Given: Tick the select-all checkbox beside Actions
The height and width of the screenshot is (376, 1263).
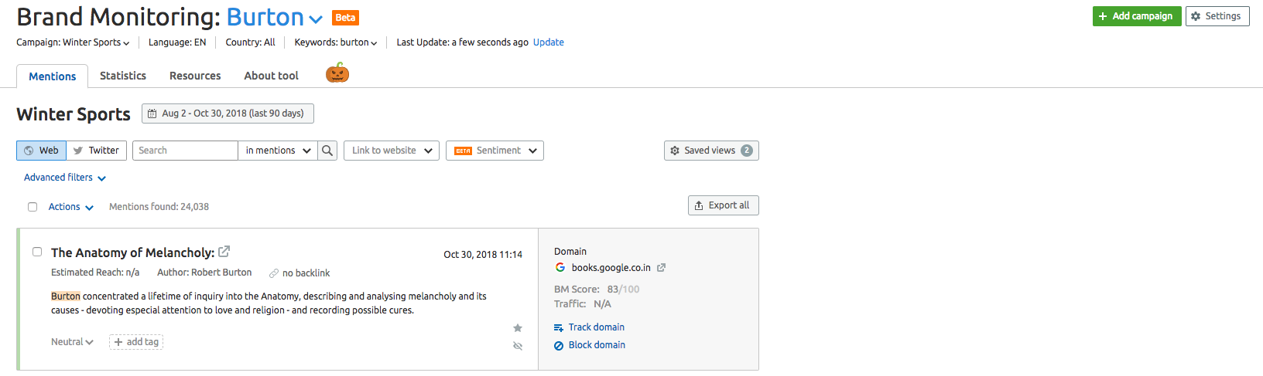Looking at the screenshot, I should click(33, 207).
